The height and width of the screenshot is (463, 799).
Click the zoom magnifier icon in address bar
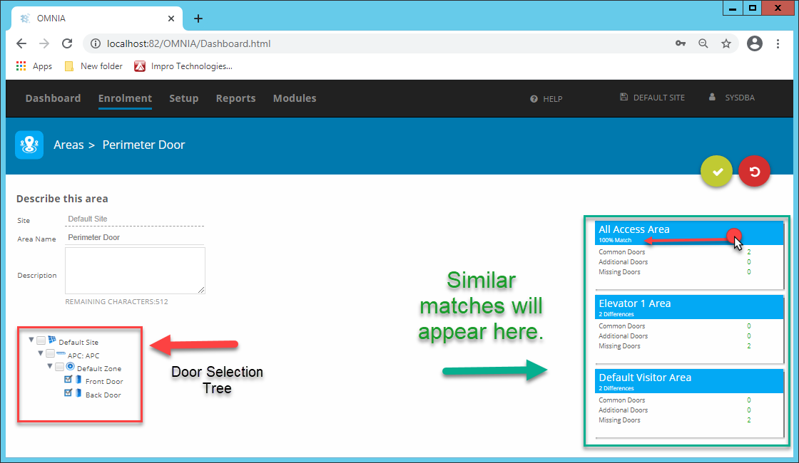[703, 43]
